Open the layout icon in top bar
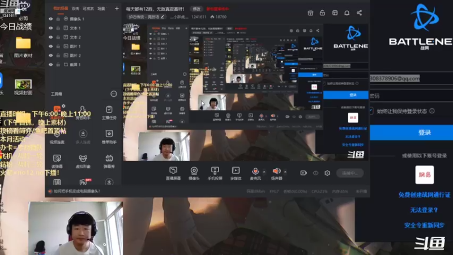Screen dimensions: 453x255 [335, 12]
